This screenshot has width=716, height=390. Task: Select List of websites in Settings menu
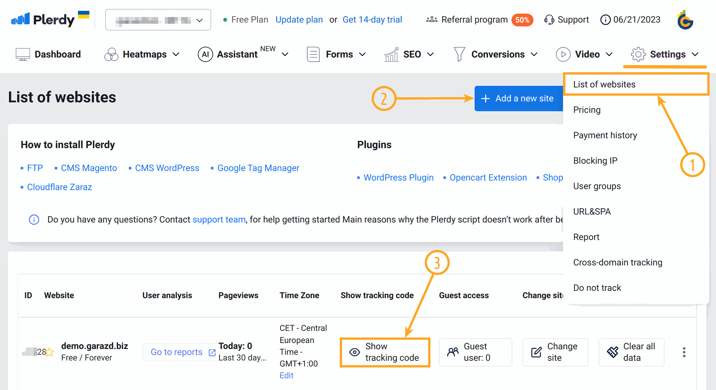636,84
